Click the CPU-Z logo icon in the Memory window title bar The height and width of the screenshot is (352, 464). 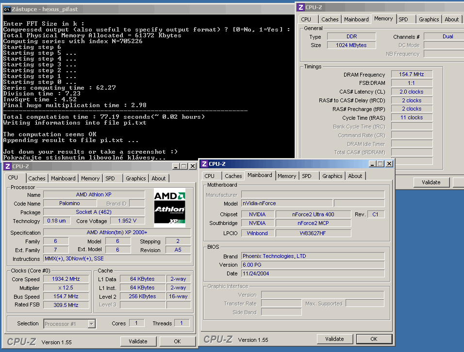(x=300, y=7)
